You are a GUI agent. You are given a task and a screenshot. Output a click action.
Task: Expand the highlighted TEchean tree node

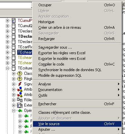7,52
